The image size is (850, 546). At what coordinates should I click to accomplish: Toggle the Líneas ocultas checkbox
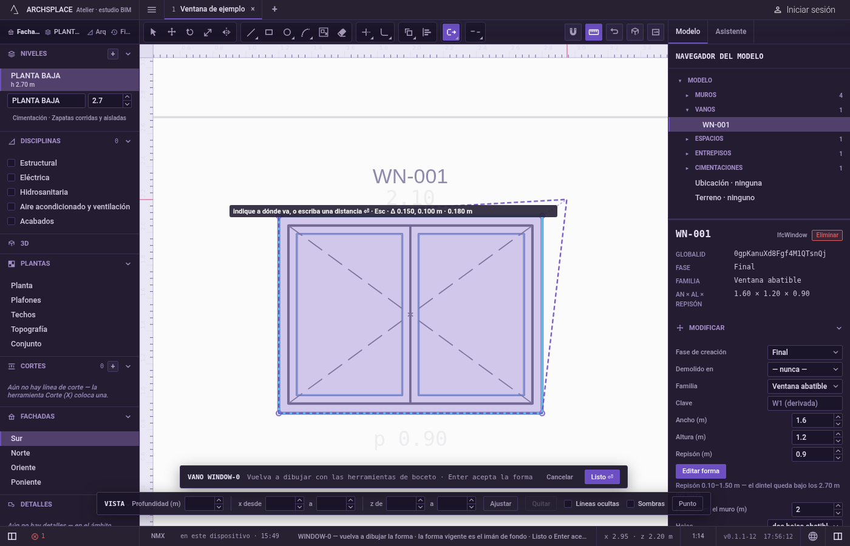(x=568, y=504)
